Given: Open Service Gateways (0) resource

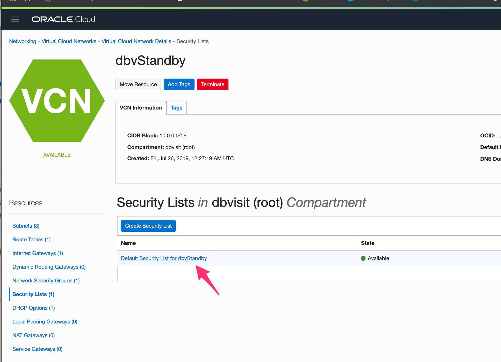Looking at the screenshot, I should coord(37,349).
